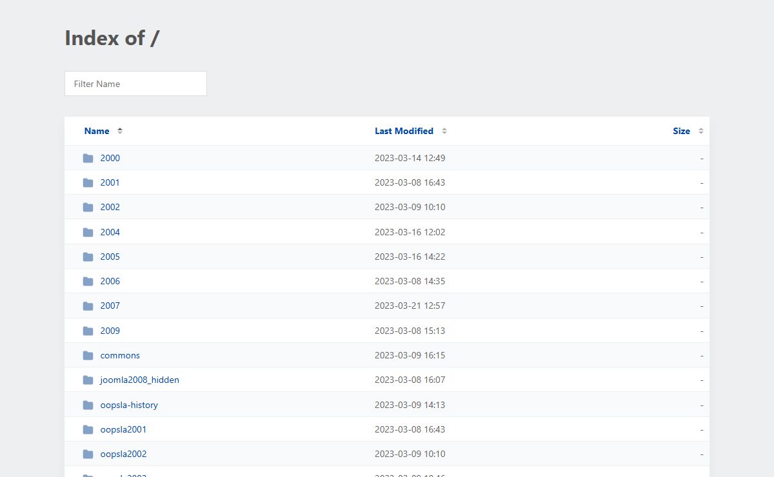
Task: Click the folder icon beside oopsla-history
Action: click(x=88, y=405)
